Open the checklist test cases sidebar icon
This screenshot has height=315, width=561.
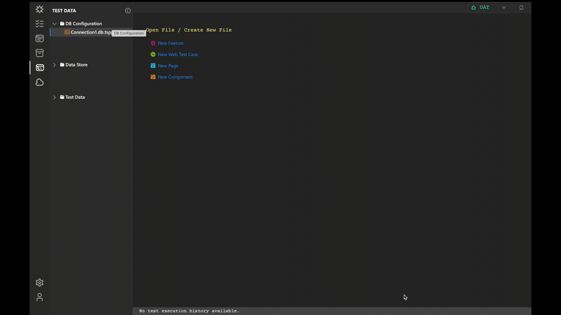coord(39,24)
